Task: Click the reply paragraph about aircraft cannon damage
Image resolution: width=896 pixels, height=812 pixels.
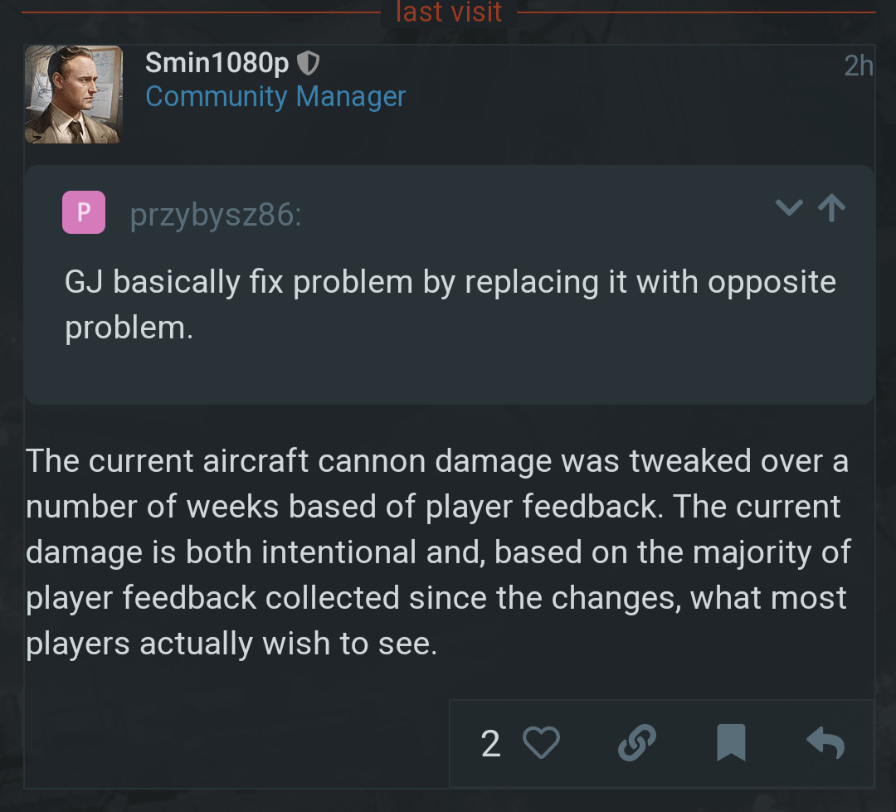Action: coord(438,552)
